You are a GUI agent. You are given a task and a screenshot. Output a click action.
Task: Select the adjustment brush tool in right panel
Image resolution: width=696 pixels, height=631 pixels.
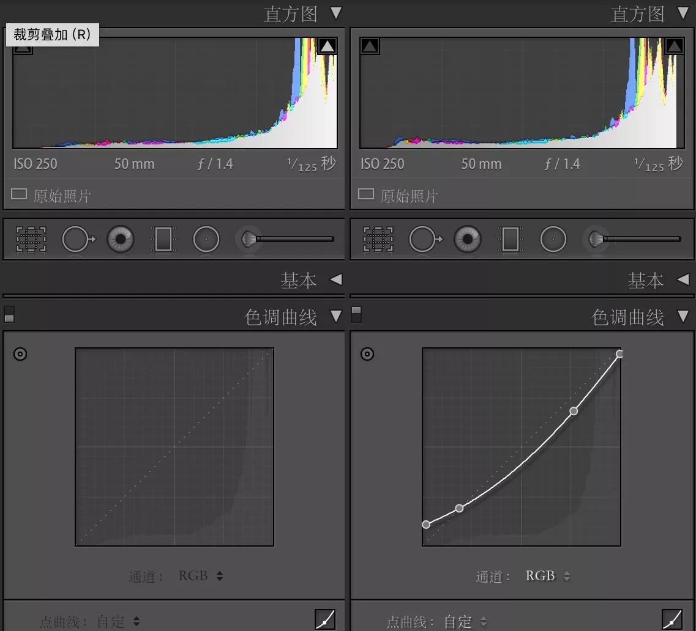click(x=596, y=239)
